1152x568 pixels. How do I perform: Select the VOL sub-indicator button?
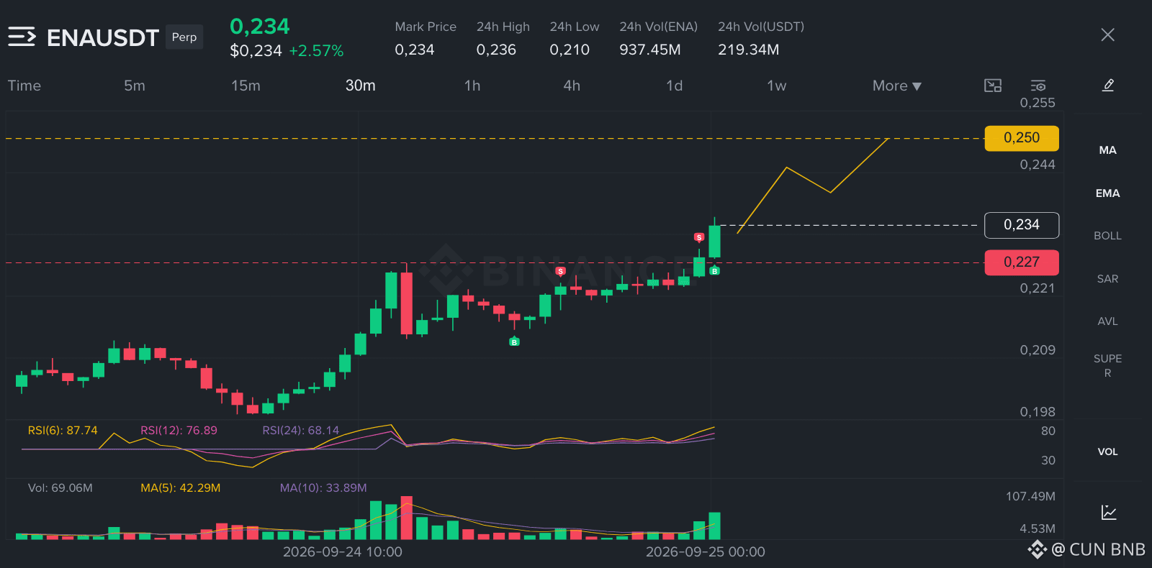1107,452
